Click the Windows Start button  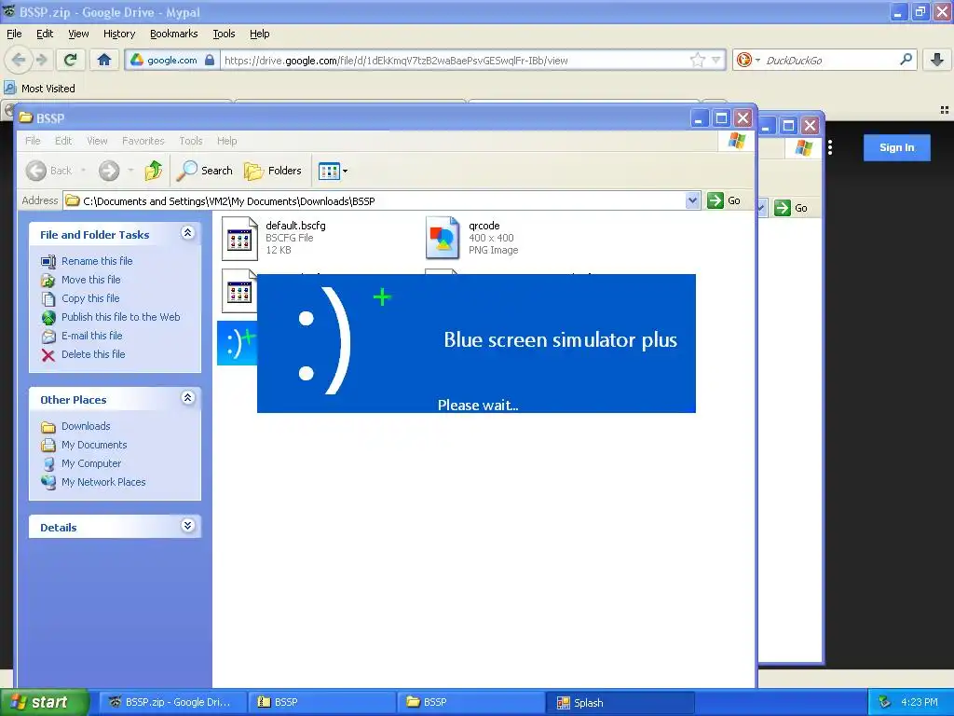43,702
